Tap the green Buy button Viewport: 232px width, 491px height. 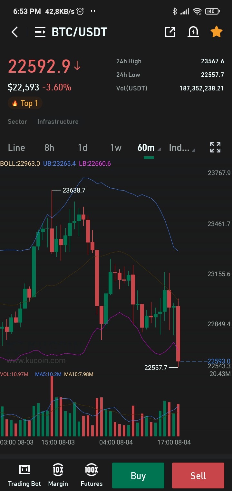pyautogui.click(x=138, y=475)
